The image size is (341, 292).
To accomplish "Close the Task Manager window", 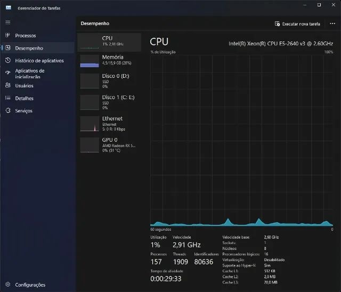I will [333, 5].
